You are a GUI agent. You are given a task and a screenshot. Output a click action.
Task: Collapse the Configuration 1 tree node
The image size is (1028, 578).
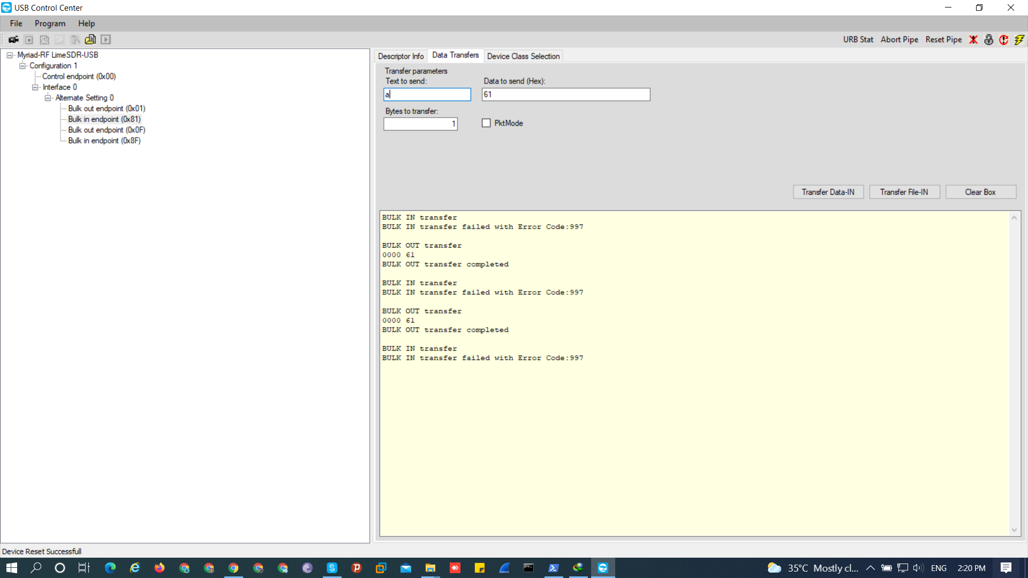point(22,66)
